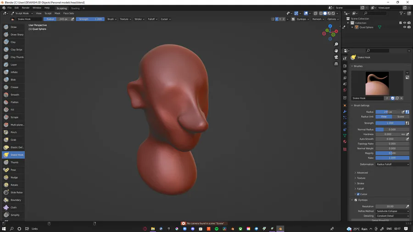This screenshot has height=232, width=413.
Task: Select the Boundary brush
Action: click(x=13, y=200)
